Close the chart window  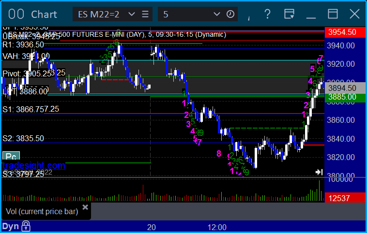[x=354, y=14]
